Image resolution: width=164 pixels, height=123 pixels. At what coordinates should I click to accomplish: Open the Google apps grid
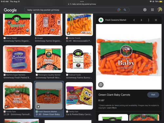[153, 10]
